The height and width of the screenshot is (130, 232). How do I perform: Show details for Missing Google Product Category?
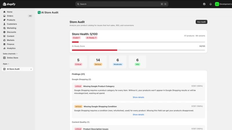pyautogui.click(x=138, y=97)
